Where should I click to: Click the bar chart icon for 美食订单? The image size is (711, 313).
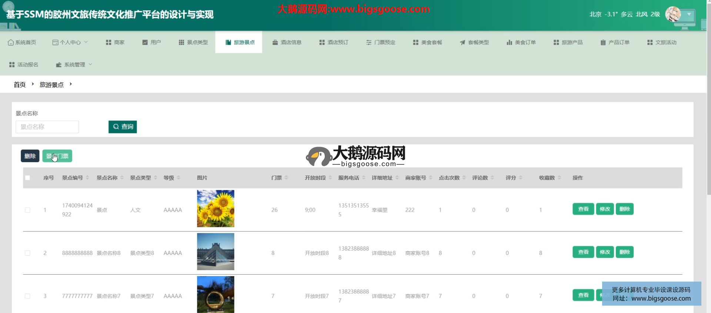click(x=509, y=42)
